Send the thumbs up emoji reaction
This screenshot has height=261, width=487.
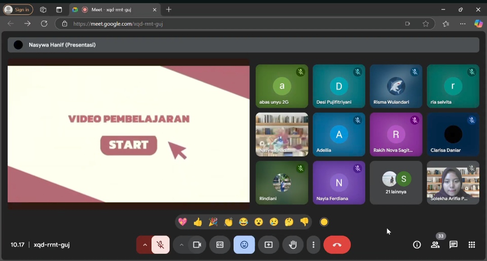(198, 222)
